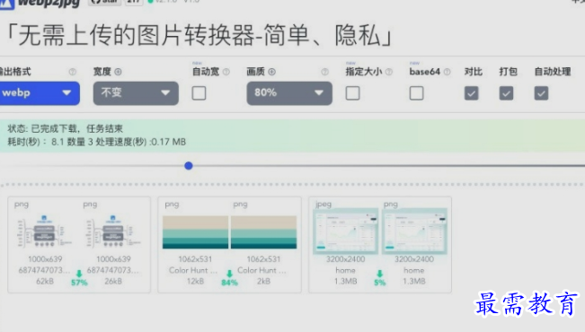Click the png home dashboard thumbnail
Screen dimensions: 585x332
tap(414, 231)
